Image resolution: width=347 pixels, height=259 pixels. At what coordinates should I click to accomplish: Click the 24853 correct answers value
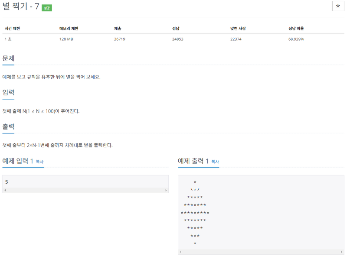pos(178,39)
